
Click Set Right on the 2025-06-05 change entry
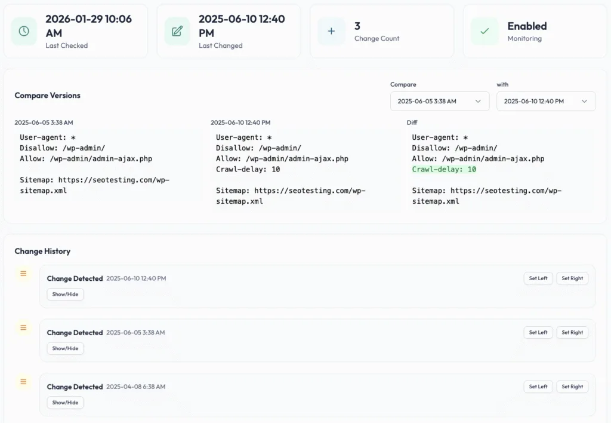(x=572, y=332)
